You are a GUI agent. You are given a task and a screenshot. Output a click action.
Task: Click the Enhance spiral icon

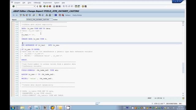30,15
